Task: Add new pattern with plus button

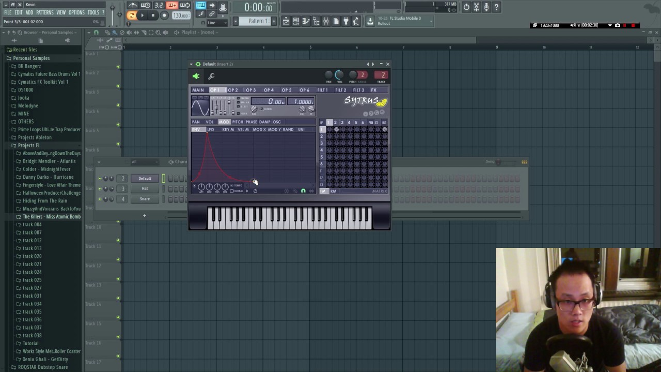Action: click(274, 21)
